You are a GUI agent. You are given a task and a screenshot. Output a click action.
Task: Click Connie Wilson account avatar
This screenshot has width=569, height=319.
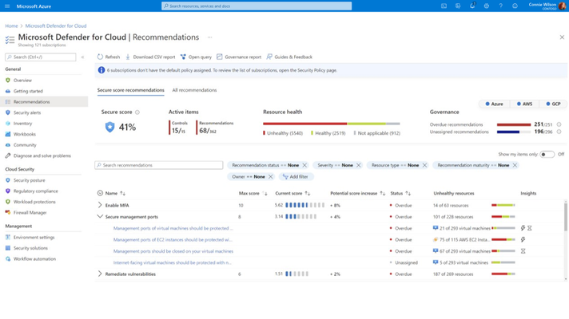(562, 6)
